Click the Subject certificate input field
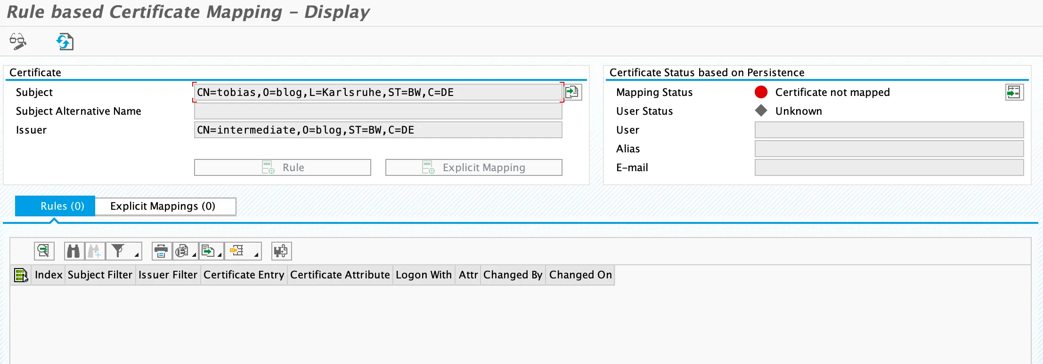The width and height of the screenshot is (1043, 364). pos(378,92)
